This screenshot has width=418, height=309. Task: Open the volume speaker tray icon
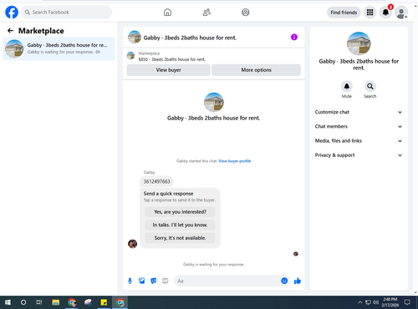[375, 302]
